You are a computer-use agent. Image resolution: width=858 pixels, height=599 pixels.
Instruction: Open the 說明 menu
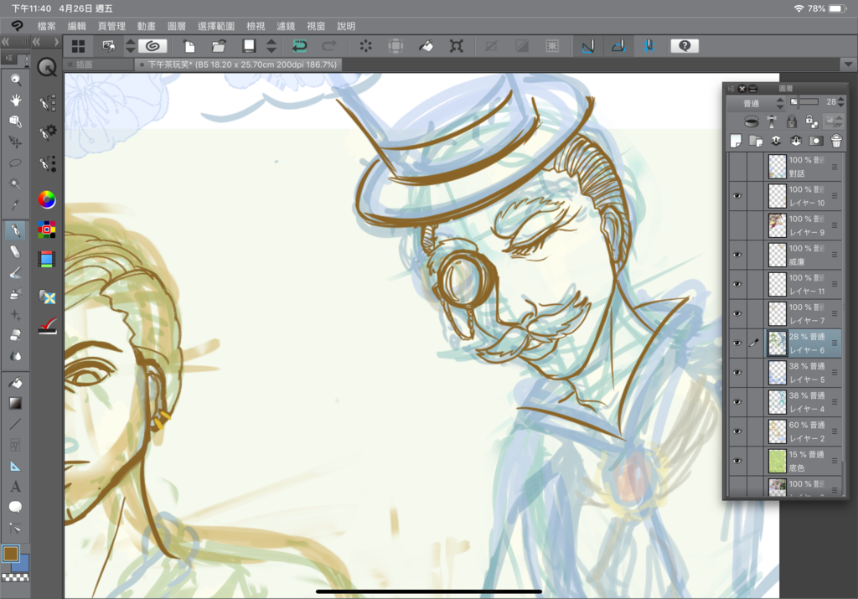coord(346,26)
